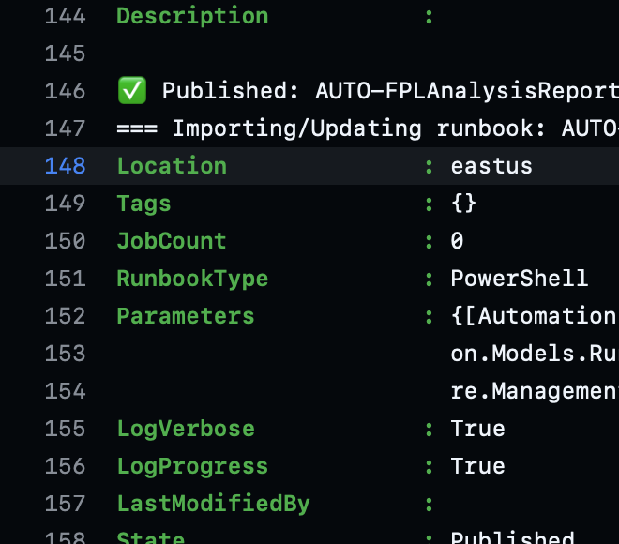Screen dimensions: 619x544
Task: Click the 'eastus' location value
Action: tap(491, 166)
